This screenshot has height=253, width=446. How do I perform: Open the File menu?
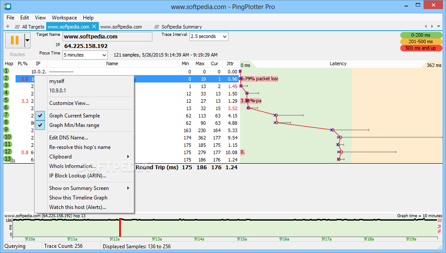coord(10,18)
